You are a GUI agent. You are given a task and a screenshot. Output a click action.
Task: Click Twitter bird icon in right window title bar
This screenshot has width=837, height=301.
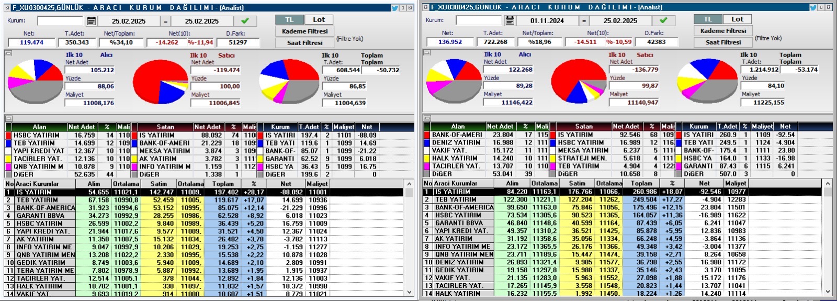[x=813, y=7]
